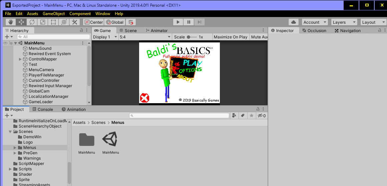Open Hierarchy panel options menu
387x186 pixels.
[87, 30]
